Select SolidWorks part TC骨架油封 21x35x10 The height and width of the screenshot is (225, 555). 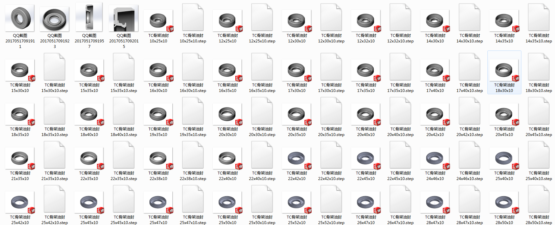click(20, 158)
